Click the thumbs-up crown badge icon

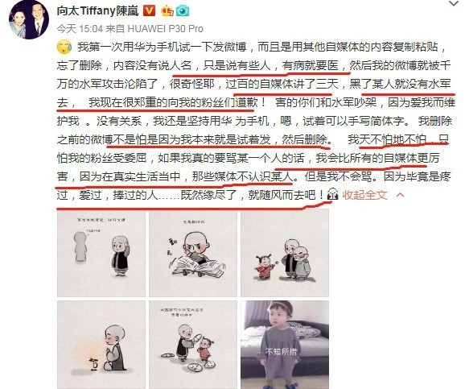[167, 11]
